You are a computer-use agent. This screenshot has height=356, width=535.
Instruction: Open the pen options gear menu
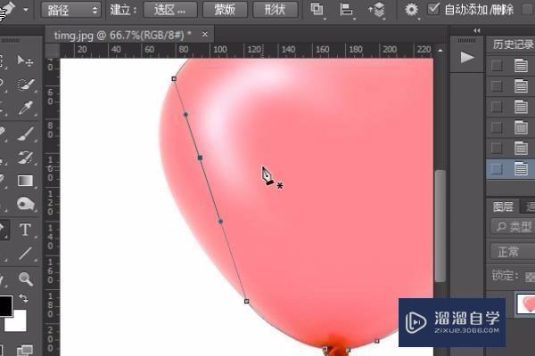(411, 9)
